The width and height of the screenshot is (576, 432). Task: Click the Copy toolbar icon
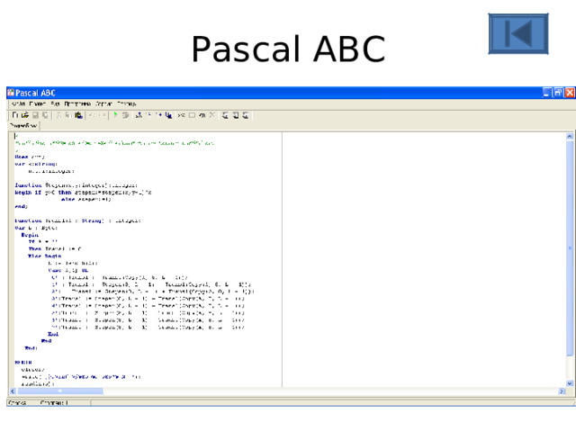[68, 115]
